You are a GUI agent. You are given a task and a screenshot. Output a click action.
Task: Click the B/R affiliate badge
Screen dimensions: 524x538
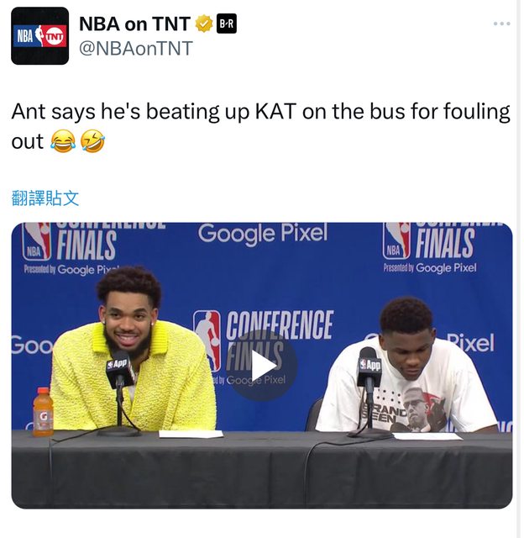pos(226,24)
